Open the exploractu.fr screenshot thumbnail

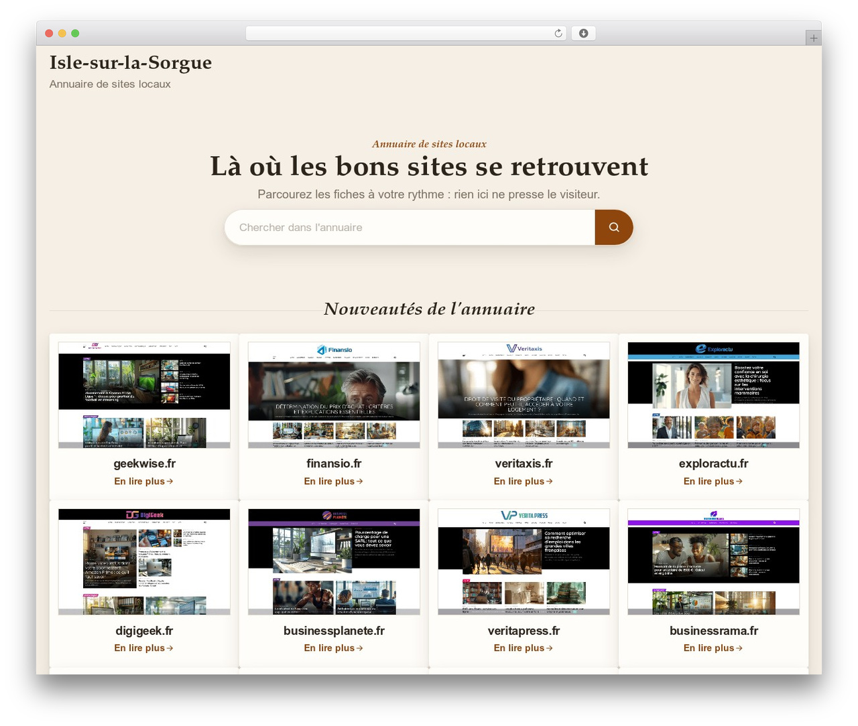click(x=713, y=395)
